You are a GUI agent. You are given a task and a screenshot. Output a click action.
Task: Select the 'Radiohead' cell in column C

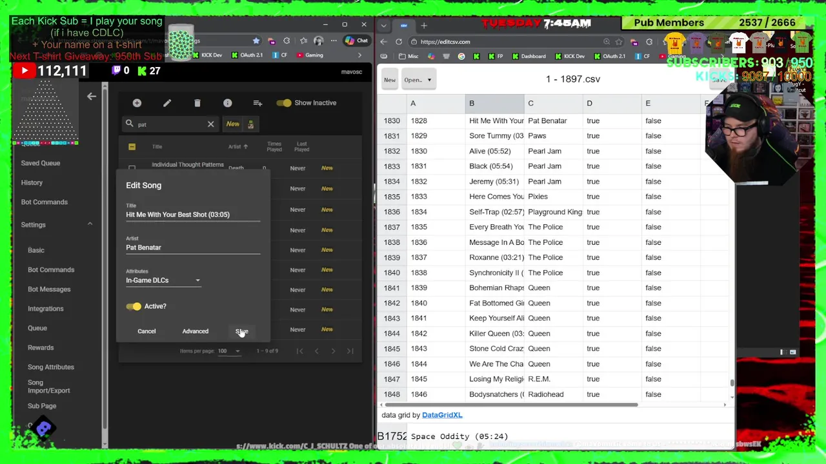(554, 394)
